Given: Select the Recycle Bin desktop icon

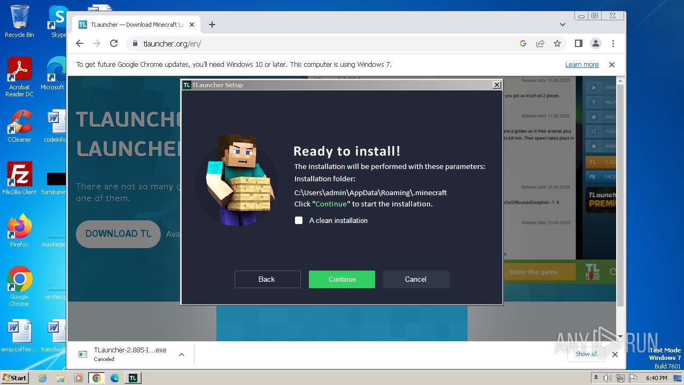Looking at the screenshot, I should (x=19, y=21).
